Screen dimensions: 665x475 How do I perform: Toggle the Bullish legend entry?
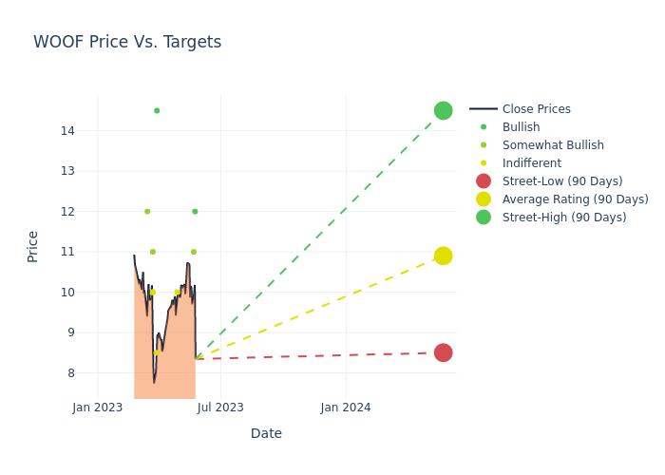521,127
